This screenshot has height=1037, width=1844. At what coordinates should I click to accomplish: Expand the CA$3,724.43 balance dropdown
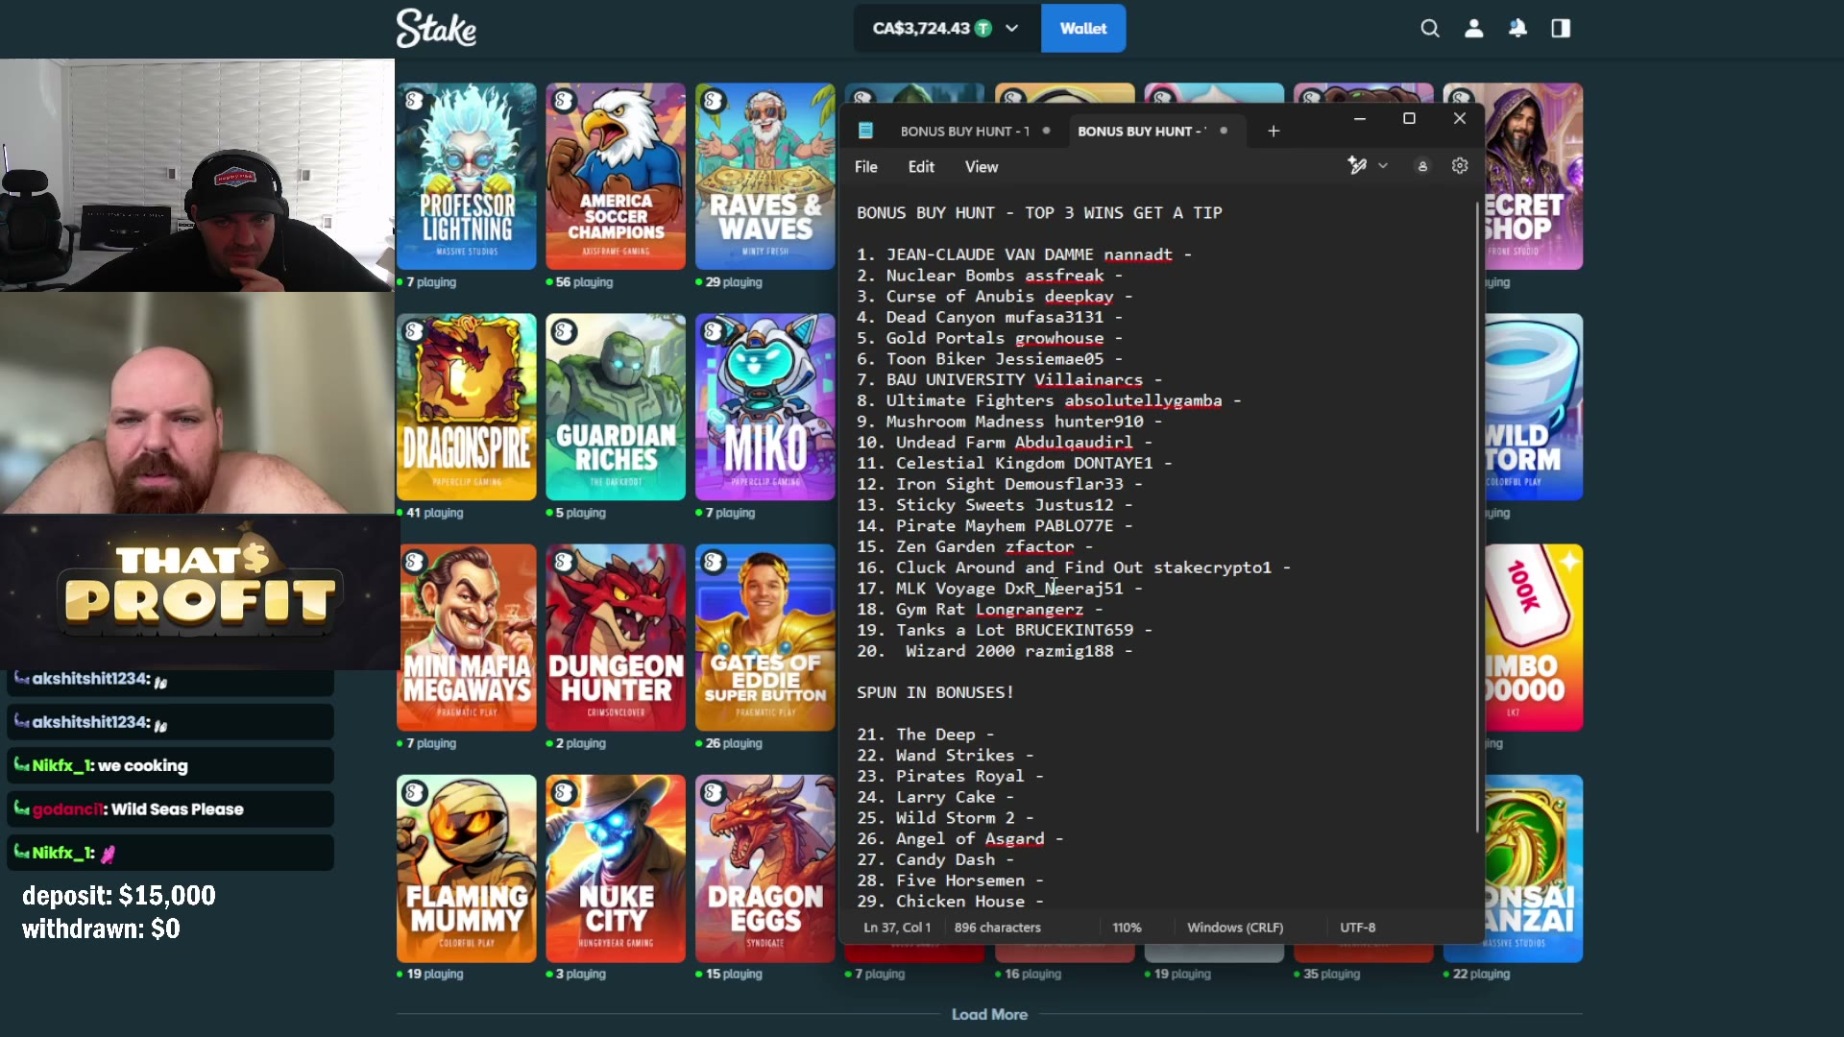(x=1011, y=29)
